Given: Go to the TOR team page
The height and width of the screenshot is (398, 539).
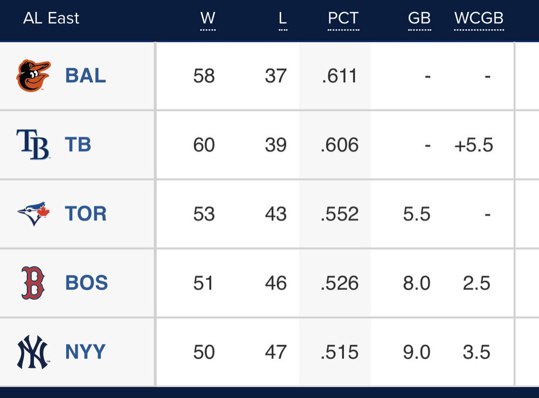Looking at the screenshot, I should tap(86, 214).
